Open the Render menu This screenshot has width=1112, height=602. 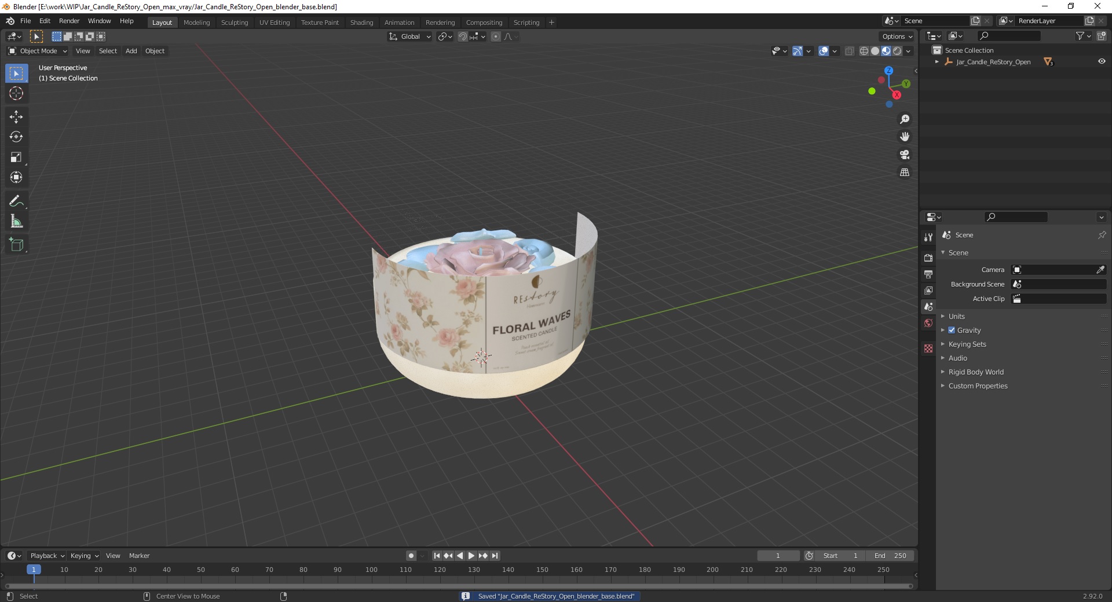coord(69,21)
